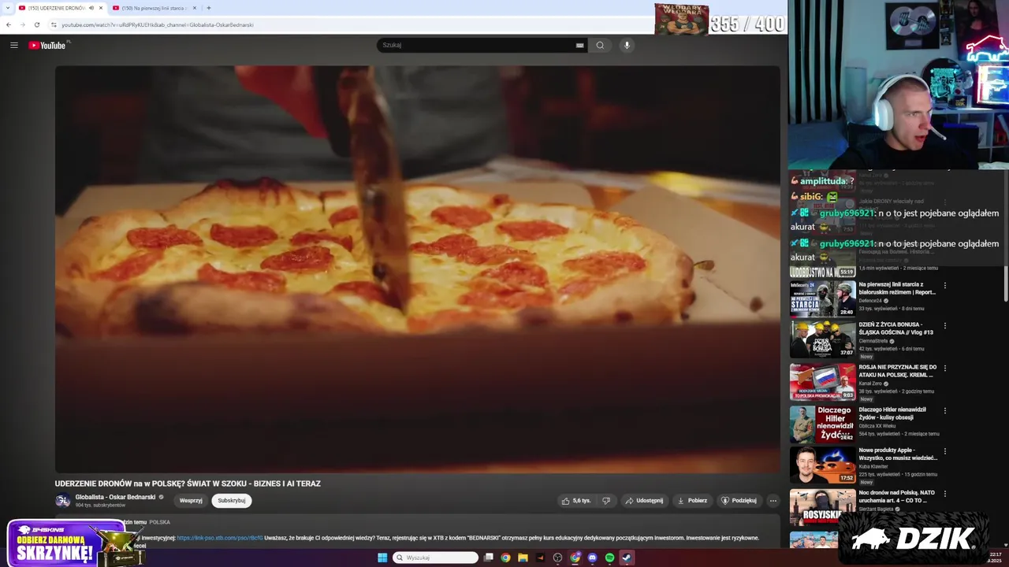
Task: Dislike the video with thumbs-down
Action: [606, 500]
